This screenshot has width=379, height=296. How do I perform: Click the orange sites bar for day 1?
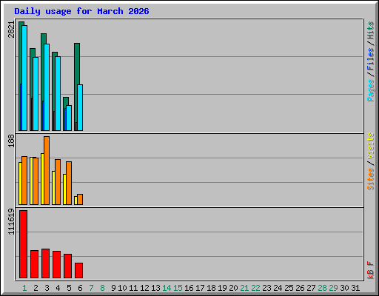(x=24, y=181)
